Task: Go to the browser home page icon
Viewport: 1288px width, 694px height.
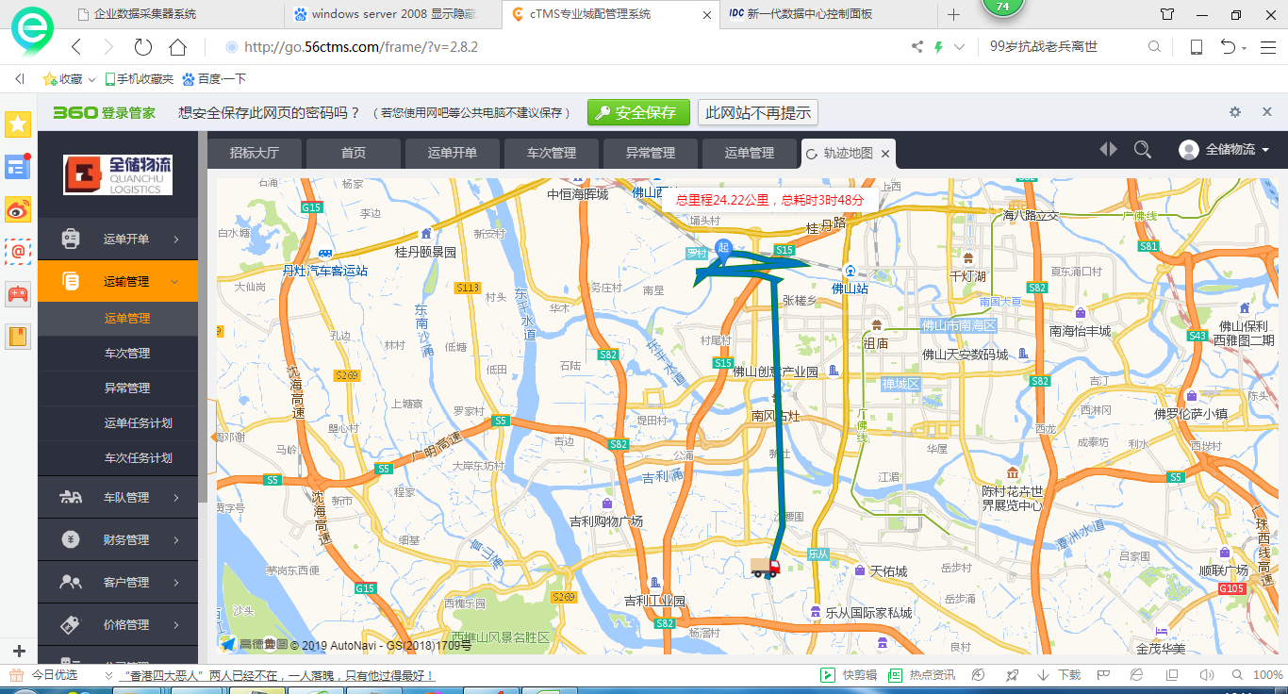Action: 177,47
